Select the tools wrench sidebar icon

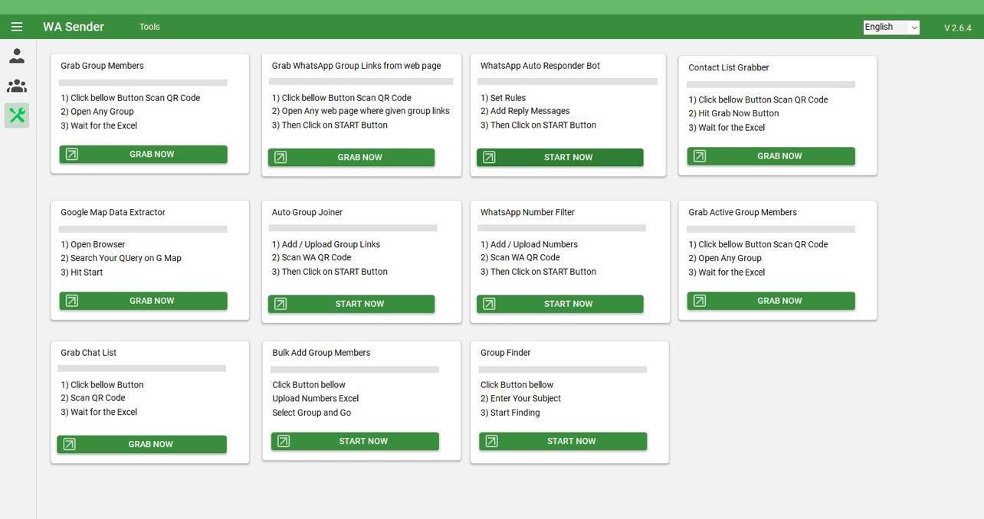[x=17, y=116]
